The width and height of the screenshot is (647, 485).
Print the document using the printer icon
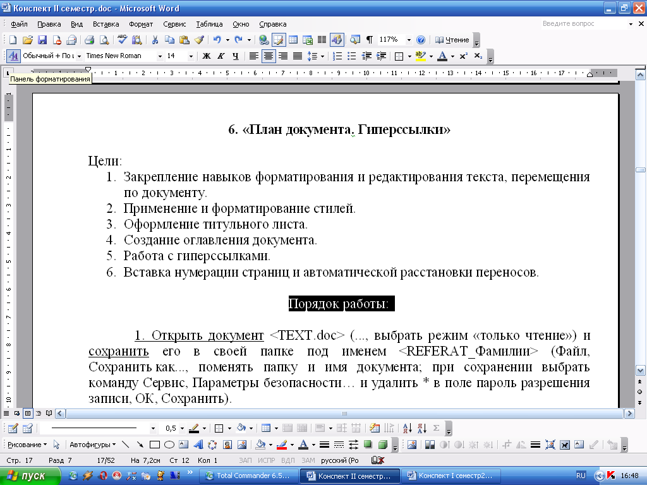(89, 40)
